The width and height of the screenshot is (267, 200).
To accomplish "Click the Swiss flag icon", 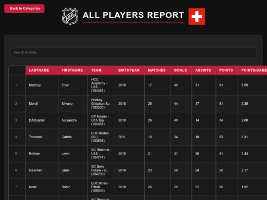I will [197, 16].
